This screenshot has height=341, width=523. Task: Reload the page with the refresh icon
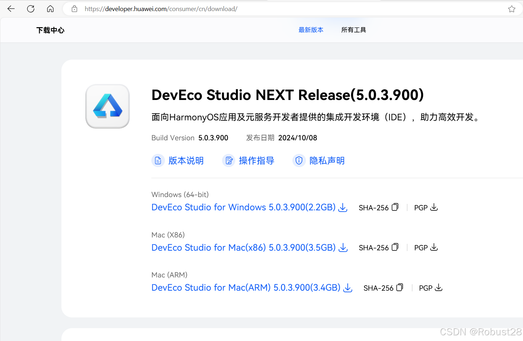point(31,9)
